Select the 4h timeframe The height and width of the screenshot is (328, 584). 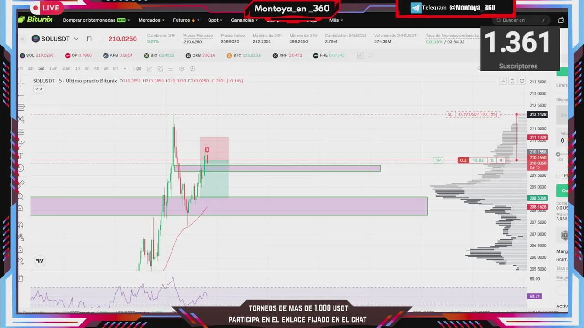click(x=96, y=69)
